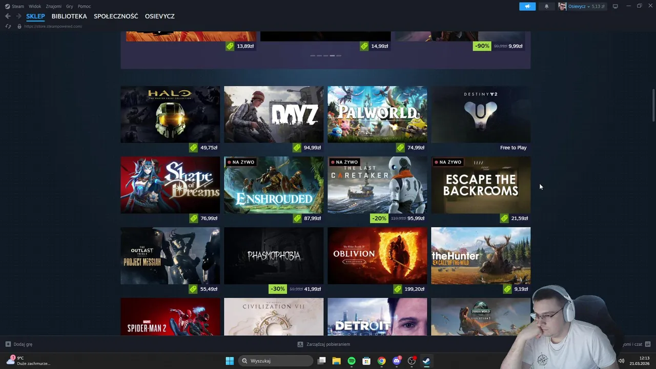Open OBS Studio from the taskbar
This screenshot has height=369, width=656.
coord(412,361)
